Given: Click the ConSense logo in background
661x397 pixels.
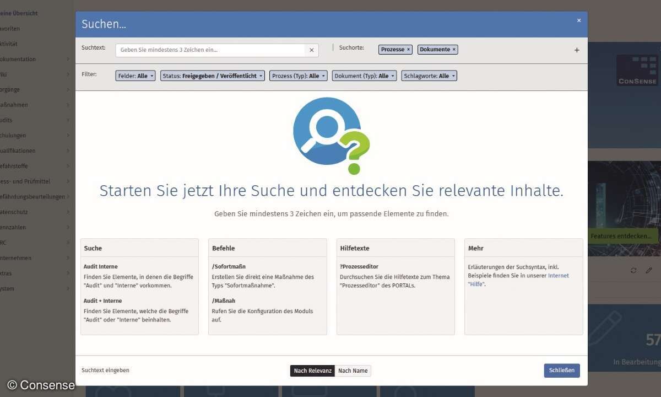Looking at the screenshot, I should click(637, 70).
